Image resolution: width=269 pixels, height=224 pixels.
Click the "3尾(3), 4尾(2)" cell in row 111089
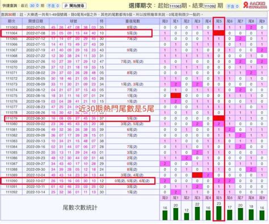132,175
